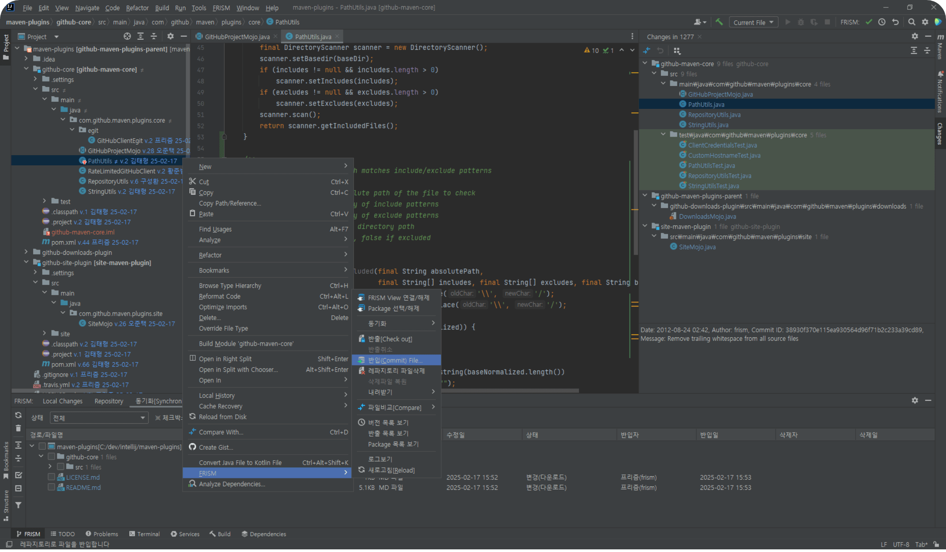
Task: Expand src folder in FRISM sync list
Action: pyautogui.click(x=50, y=467)
